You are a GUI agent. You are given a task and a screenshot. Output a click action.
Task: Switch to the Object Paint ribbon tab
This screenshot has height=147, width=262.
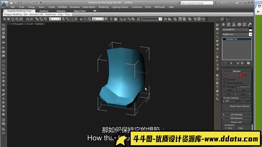(x=79, y=11)
